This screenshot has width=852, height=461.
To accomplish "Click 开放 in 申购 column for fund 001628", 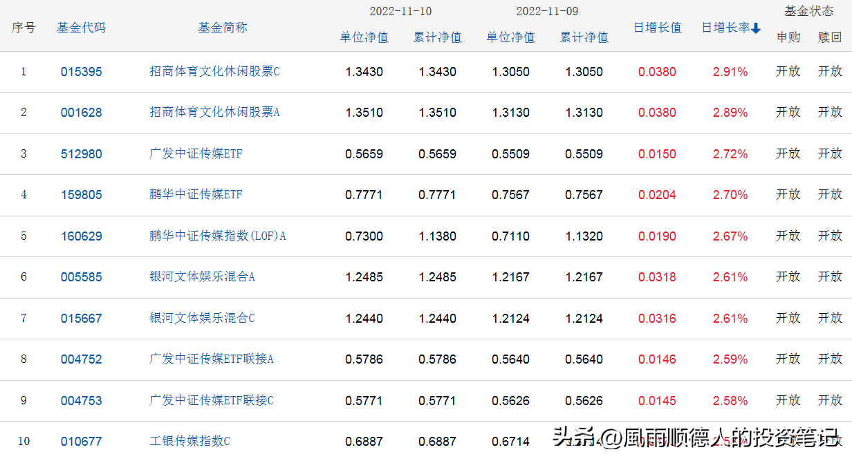I will (788, 112).
